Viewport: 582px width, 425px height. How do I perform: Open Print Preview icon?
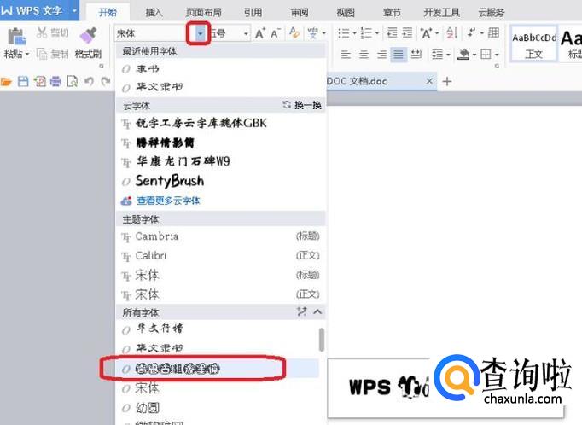click(x=72, y=81)
